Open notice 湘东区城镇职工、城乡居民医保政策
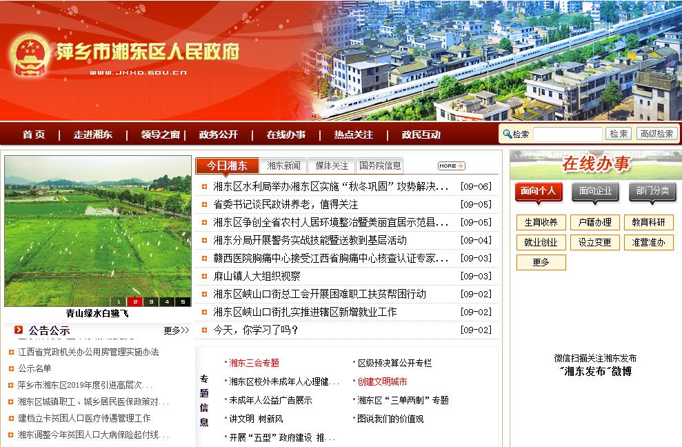Image resolution: width=682 pixels, height=447 pixels. tap(93, 401)
